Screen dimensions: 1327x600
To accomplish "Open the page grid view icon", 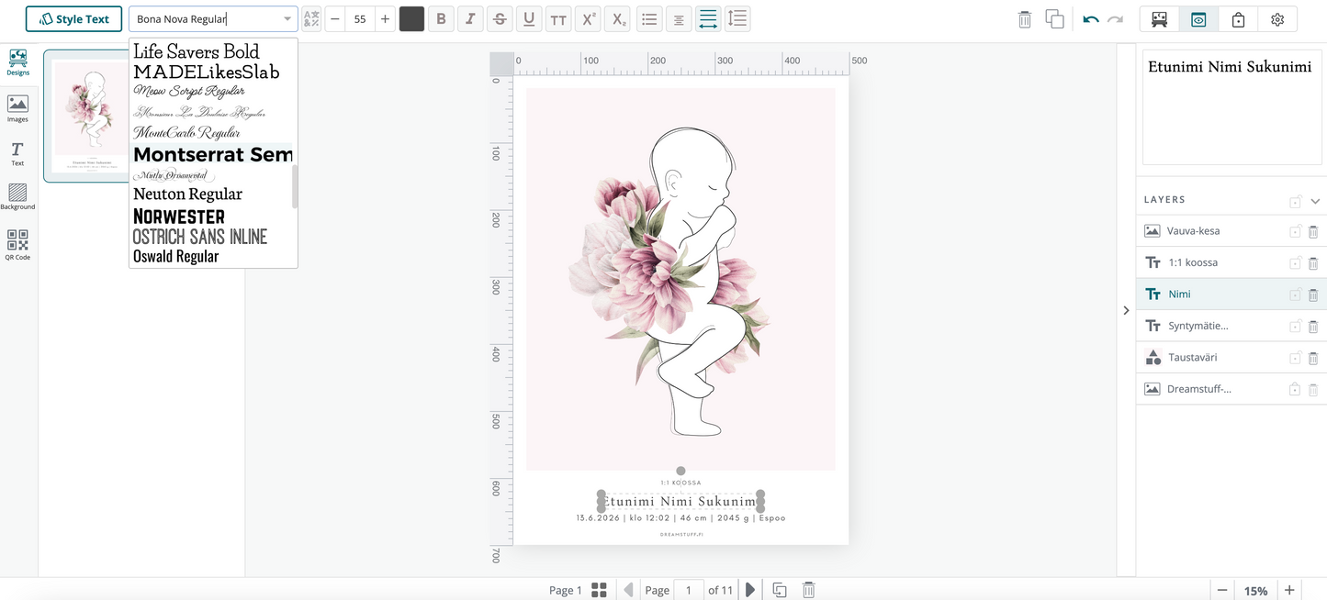I will (x=599, y=590).
